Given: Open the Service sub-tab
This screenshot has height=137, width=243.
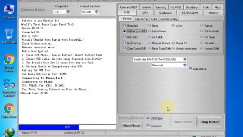Looking at the screenshot, I should pos(127,19).
